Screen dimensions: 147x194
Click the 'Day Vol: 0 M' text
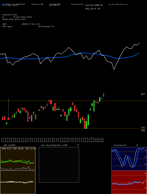[92, 9]
